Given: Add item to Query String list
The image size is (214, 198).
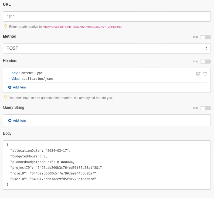Looking at the screenshot, I should (x=19, y=121).
